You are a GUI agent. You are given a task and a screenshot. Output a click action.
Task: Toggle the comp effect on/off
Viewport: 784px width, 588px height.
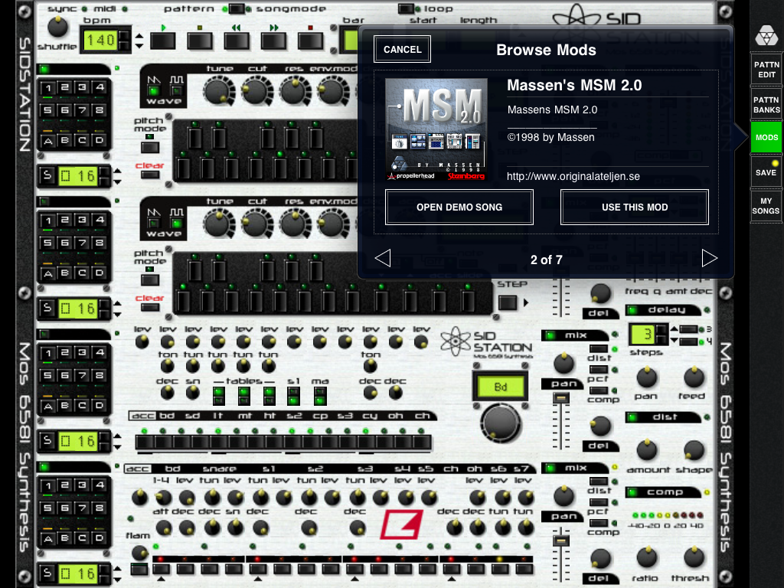(x=632, y=492)
